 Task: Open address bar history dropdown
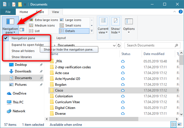[x=114, y=45]
